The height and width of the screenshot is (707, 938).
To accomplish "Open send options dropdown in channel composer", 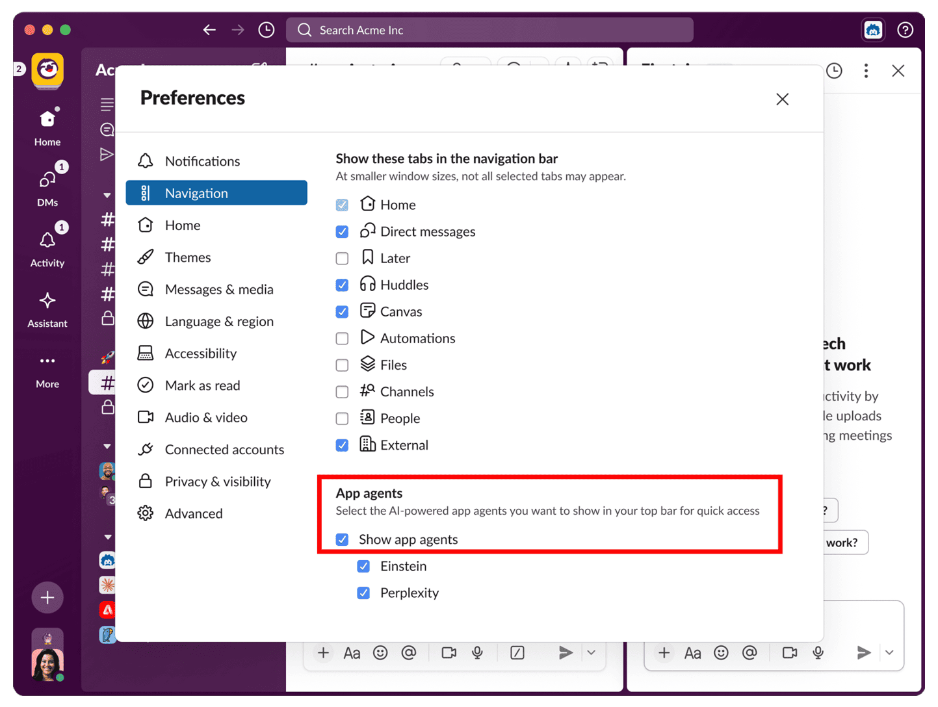I will click(591, 652).
